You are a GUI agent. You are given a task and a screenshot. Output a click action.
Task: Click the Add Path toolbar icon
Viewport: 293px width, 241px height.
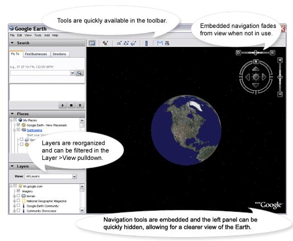[126, 43]
